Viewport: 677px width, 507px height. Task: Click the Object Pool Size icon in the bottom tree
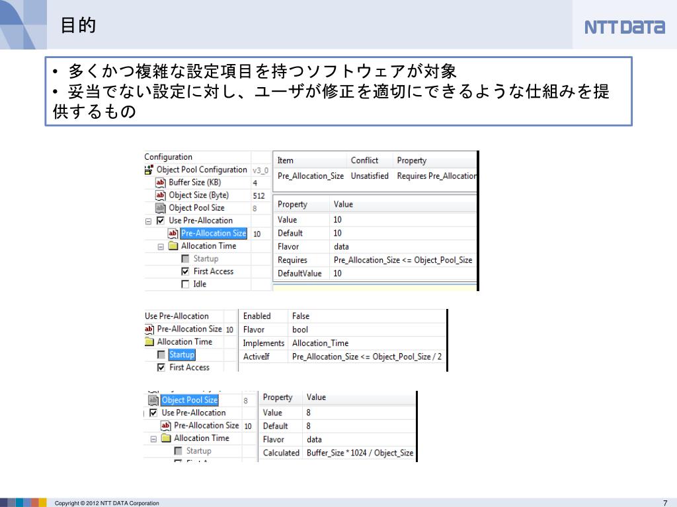(153, 400)
